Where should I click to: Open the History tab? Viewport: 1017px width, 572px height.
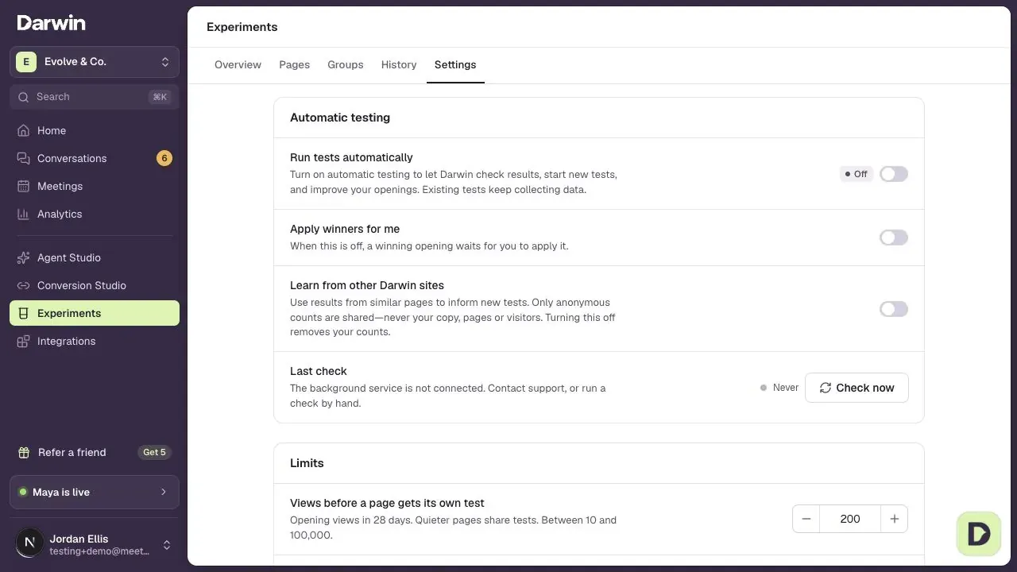point(399,64)
